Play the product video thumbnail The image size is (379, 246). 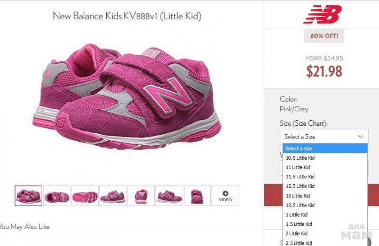pos(225,196)
